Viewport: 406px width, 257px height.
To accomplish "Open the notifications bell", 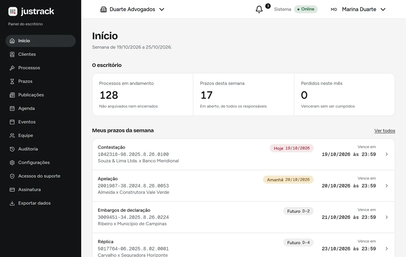I will [x=259, y=9].
